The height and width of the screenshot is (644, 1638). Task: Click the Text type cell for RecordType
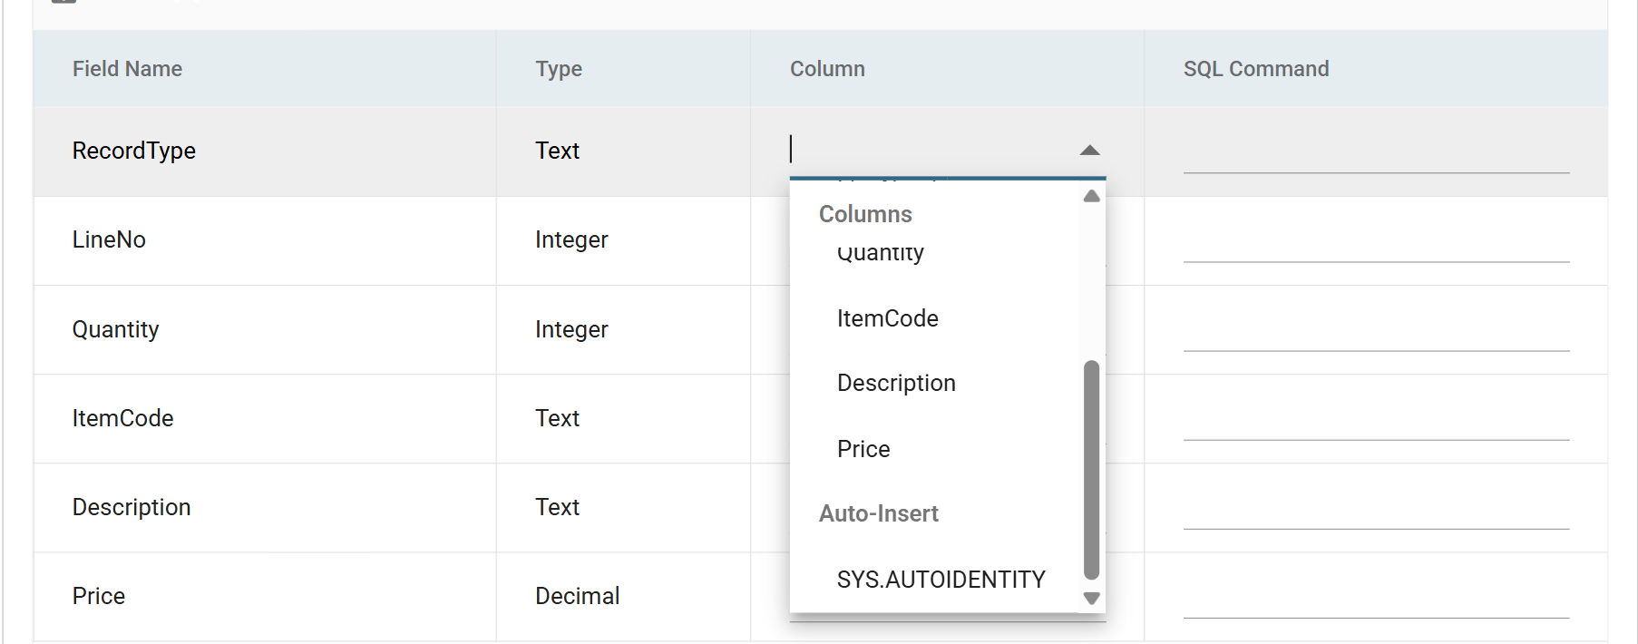(x=623, y=151)
